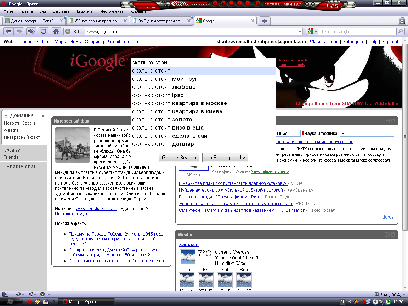Reload the current page
The width and height of the screenshot is (408, 306).
coord(44,32)
